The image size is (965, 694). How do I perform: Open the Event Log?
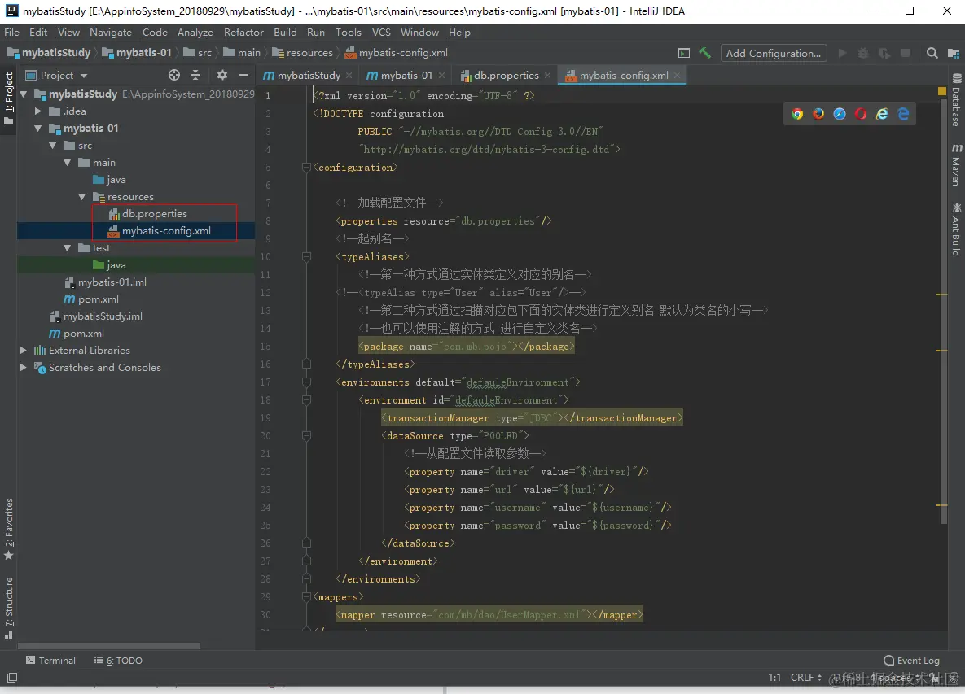tap(911, 661)
